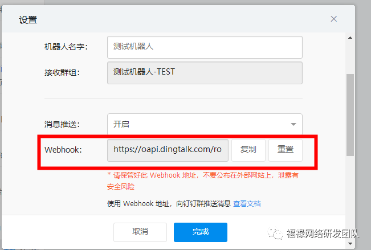
Task: Close the 设置 dialog with the X
Action: click(333, 19)
